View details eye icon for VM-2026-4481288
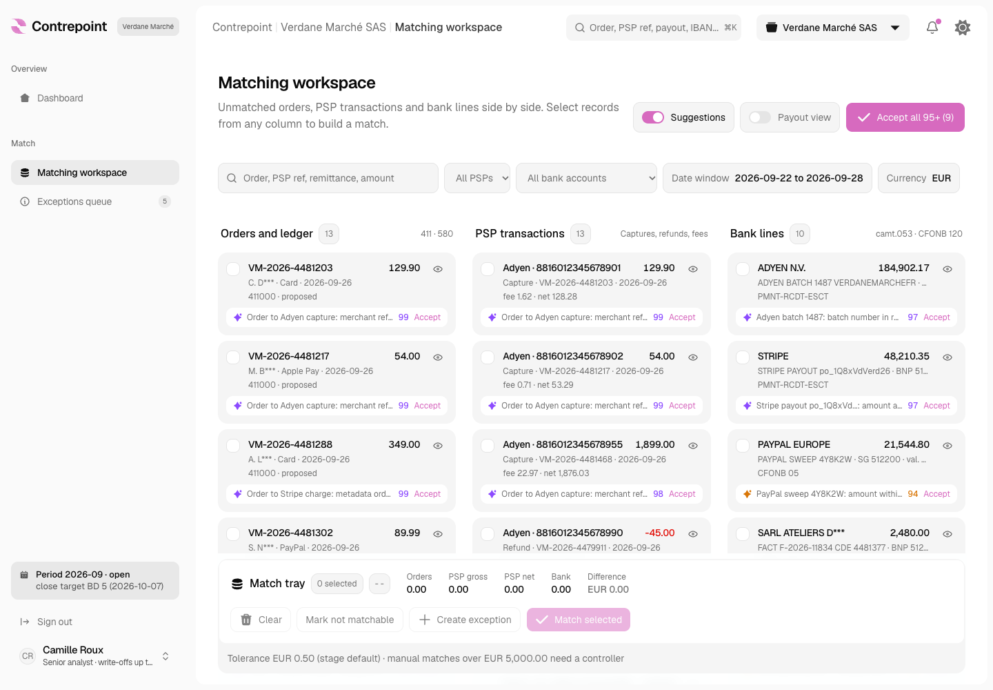Image resolution: width=993 pixels, height=690 pixels. [438, 446]
